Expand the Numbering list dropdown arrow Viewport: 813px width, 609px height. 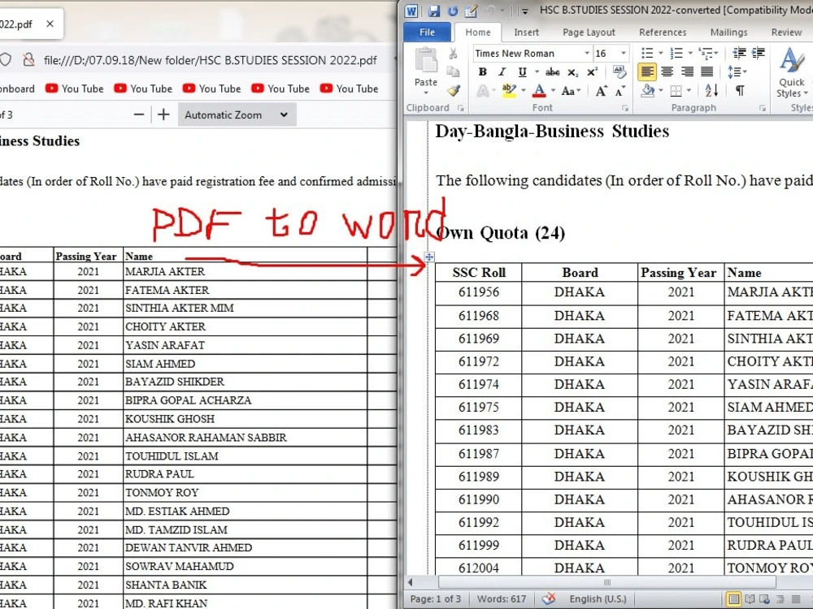click(690, 53)
